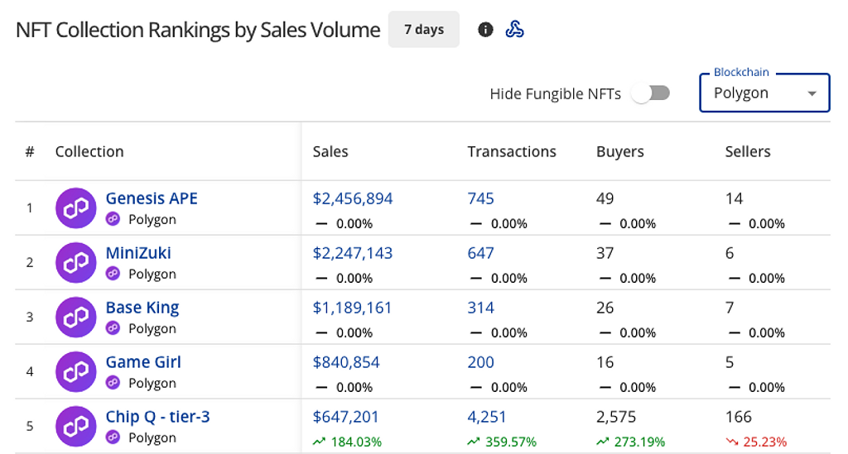Click the Game Girl collection logo
The image size is (848, 454).
(x=76, y=372)
